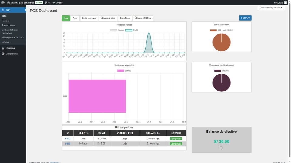Click the plus Añadir icon
This screenshot has width=291, height=163.
pos(54,3)
